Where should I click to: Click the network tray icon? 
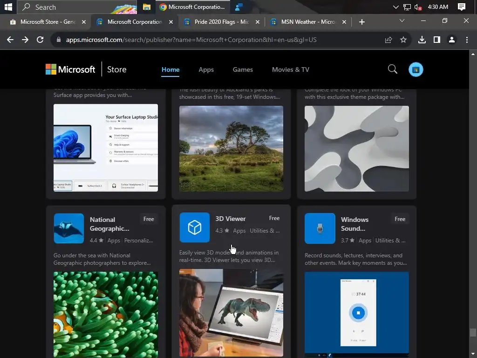(407, 7)
